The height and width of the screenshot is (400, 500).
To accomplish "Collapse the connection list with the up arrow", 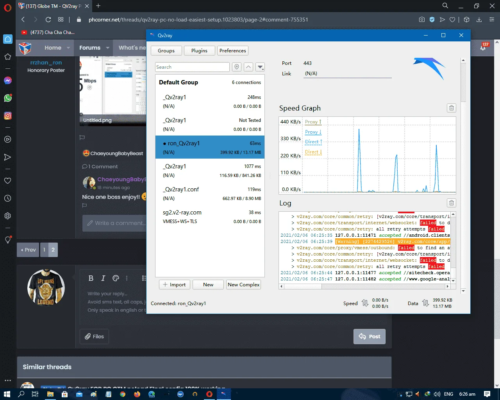I will (x=248, y=67).
